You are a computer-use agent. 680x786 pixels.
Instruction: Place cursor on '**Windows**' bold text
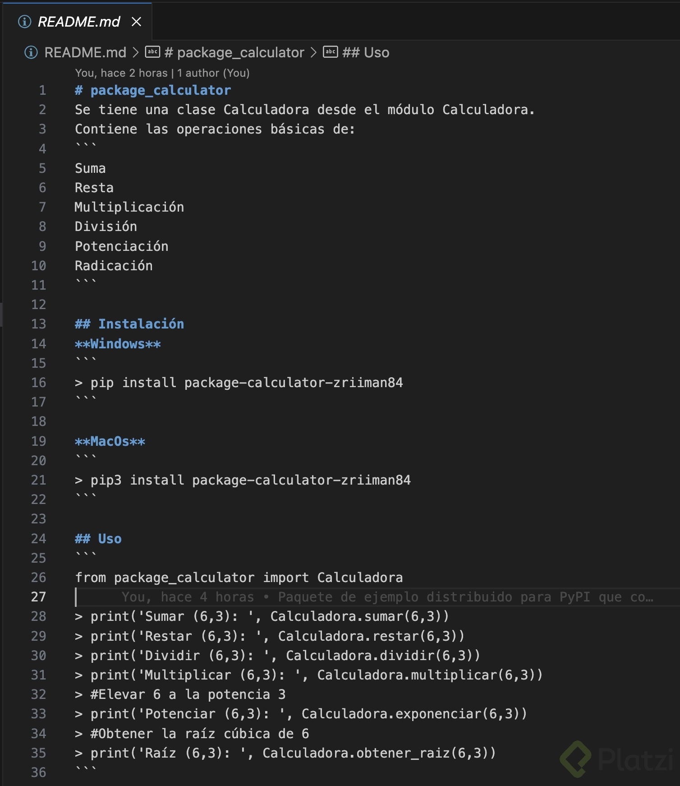tap(118, 344)
